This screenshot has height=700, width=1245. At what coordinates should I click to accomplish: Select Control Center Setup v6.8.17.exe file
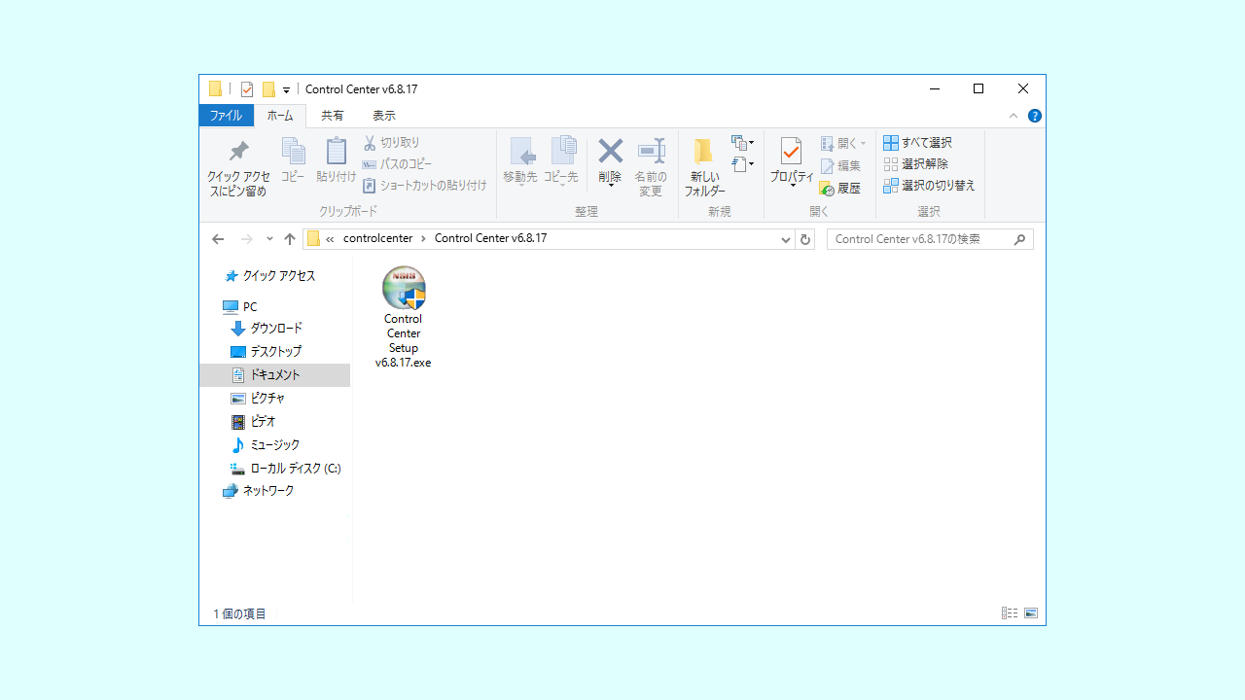[404, 318]
